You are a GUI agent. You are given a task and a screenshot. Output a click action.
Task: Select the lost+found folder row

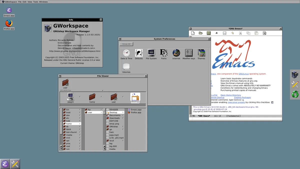pyautogui.click(x=72, y=132)
